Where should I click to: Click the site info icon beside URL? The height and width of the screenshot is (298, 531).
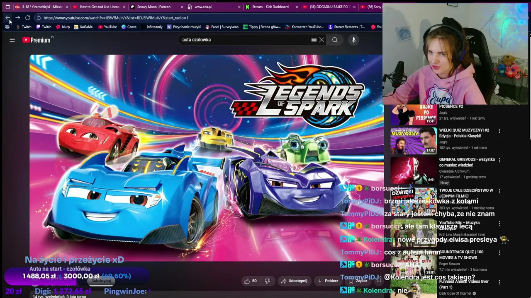38,18
